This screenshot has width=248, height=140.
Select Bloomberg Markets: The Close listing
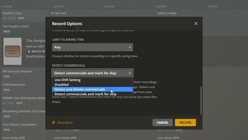[x=24, y=112]
